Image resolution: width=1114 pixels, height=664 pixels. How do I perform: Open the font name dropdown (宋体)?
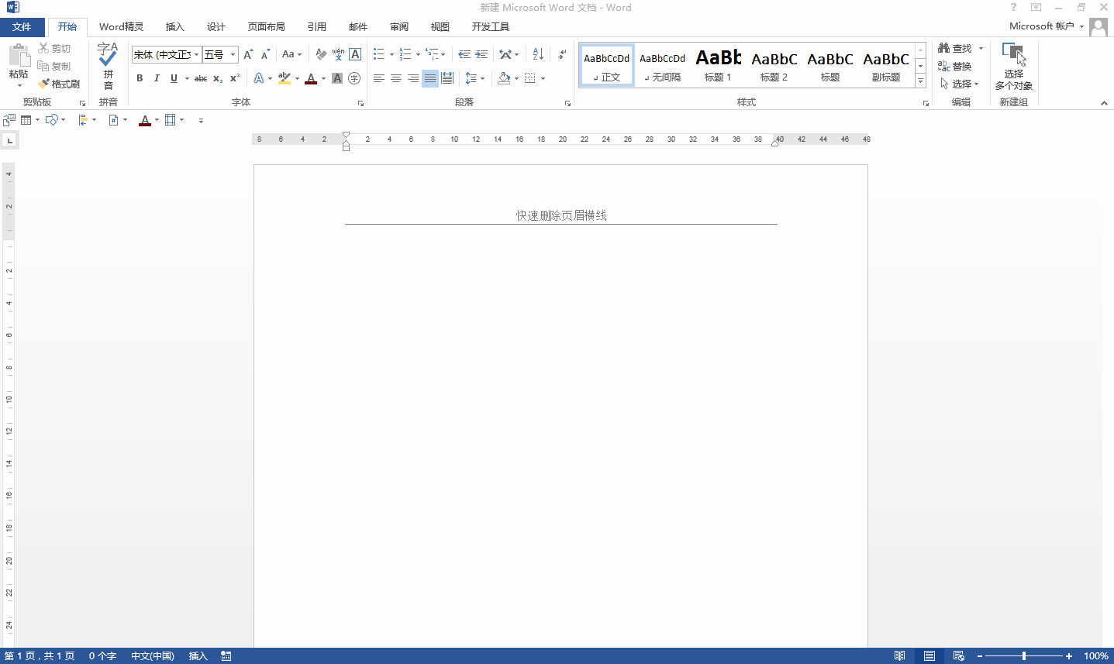(x=196, y=54)
